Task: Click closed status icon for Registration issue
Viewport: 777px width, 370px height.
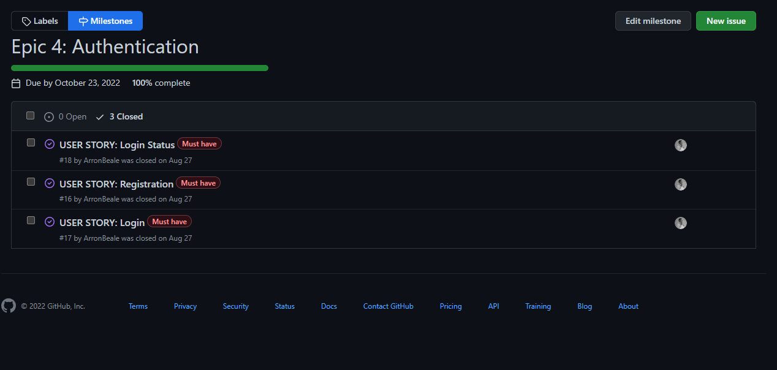Action: pyautogui.click(x=50, y=183)
